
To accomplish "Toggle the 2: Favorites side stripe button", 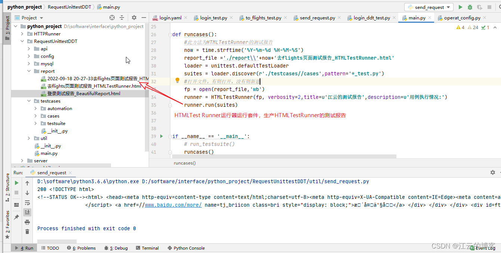I will 7,225.
